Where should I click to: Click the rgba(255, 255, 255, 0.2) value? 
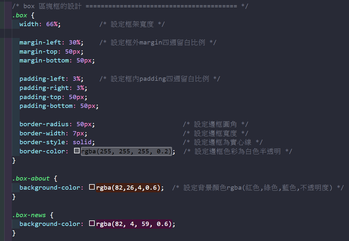(126, 151)
